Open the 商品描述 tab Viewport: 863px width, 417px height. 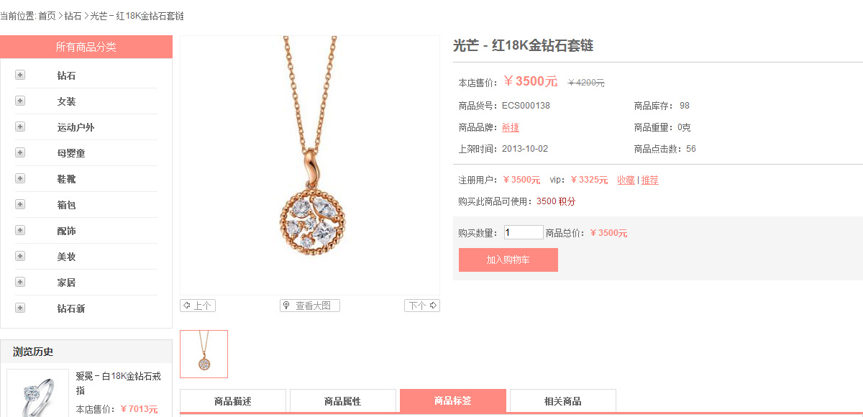(233, 401)
